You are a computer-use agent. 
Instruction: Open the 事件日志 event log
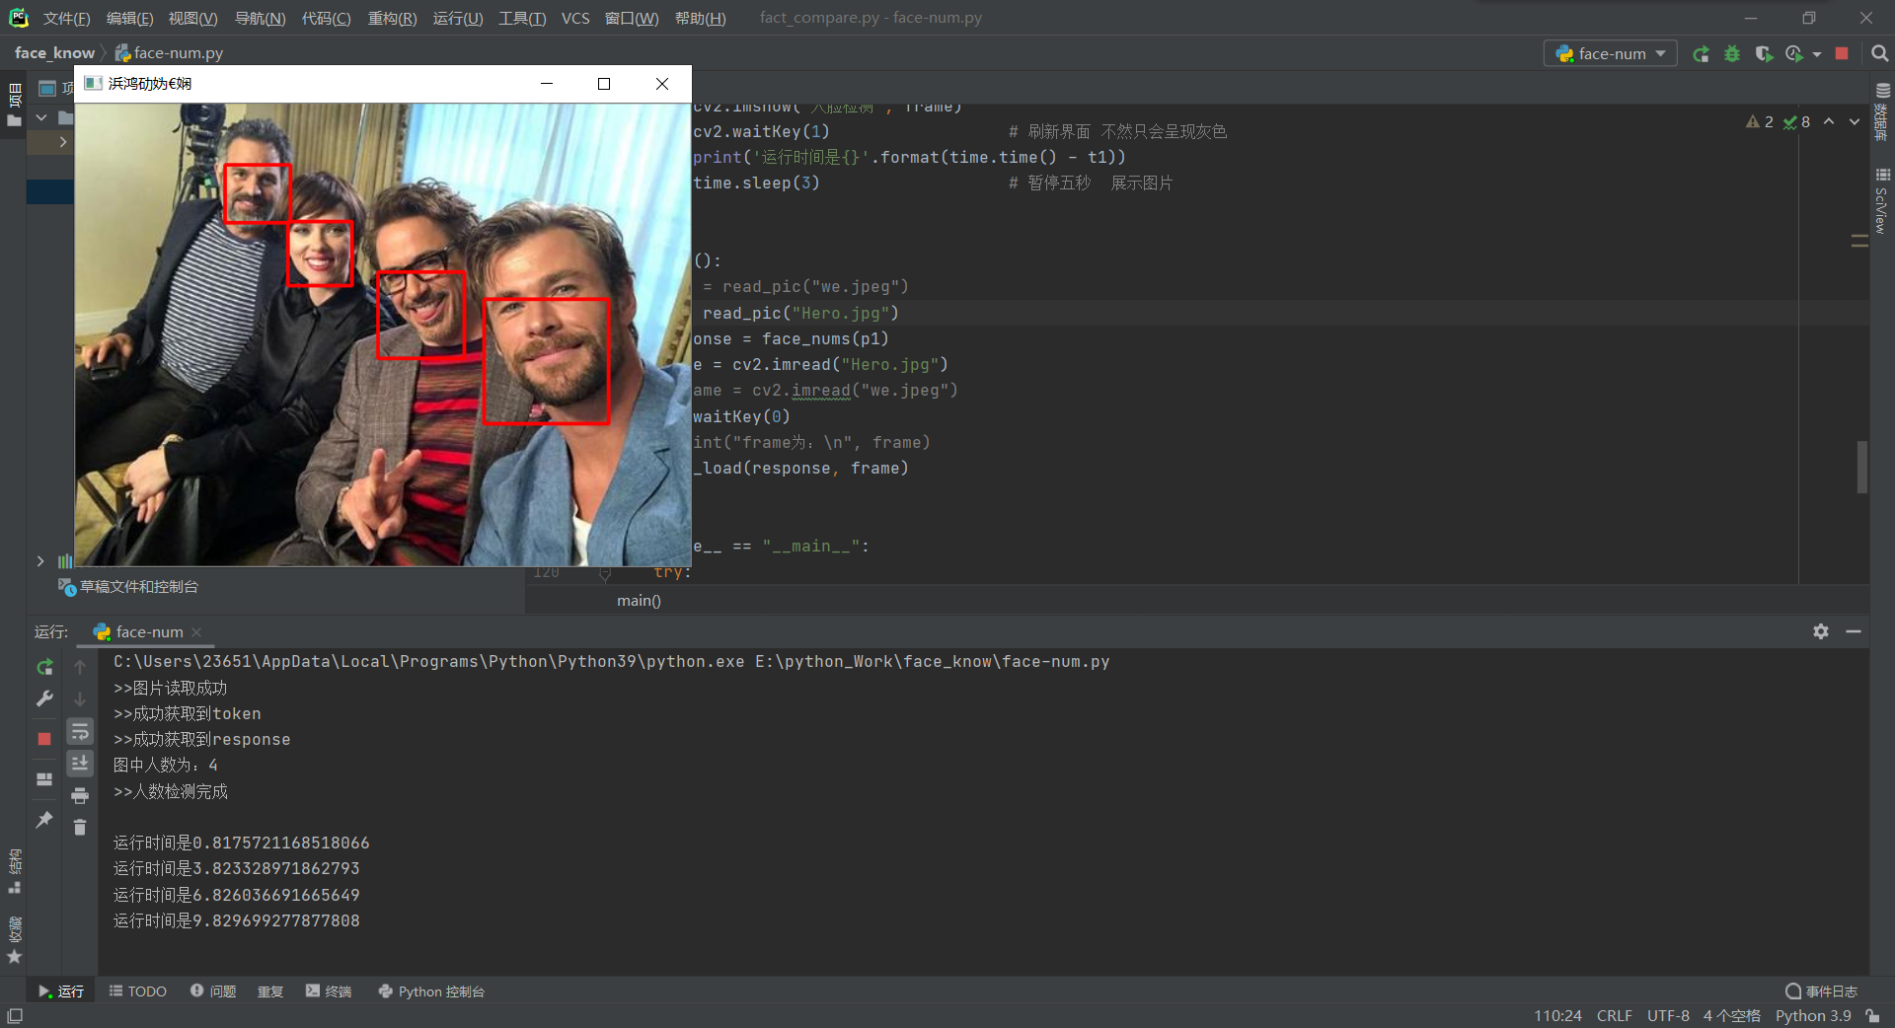point(1822,991)
